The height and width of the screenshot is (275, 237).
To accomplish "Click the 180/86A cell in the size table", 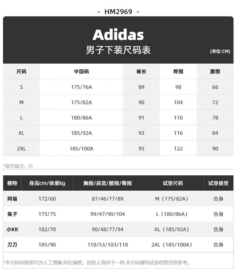I will (81, 118).
